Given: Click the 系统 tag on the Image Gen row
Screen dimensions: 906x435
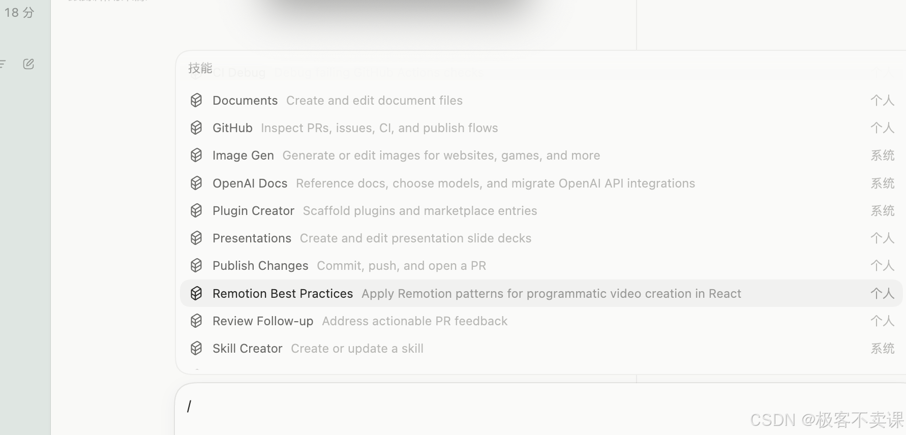Looking at the screenshot, I should pyautogui.click(x=882, y=156).
